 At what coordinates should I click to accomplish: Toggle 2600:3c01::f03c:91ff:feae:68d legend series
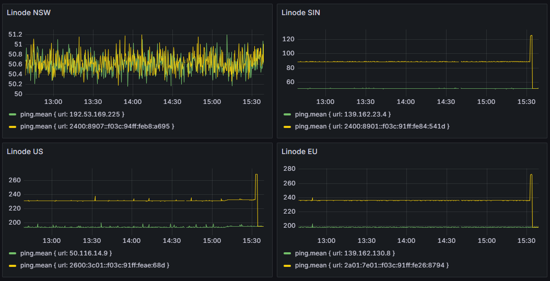(95, 265)
